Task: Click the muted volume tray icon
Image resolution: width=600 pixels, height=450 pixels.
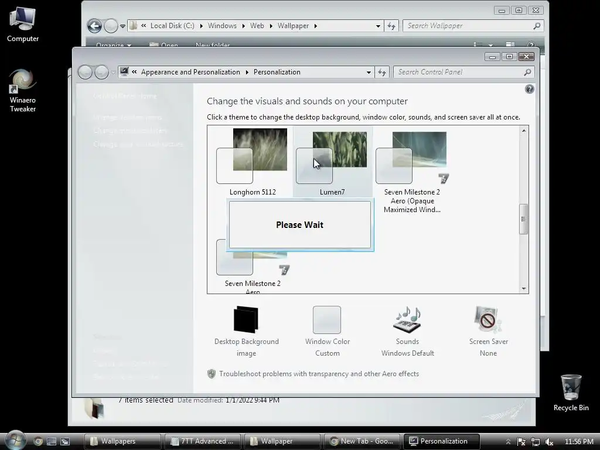Action: pos(549,442)
